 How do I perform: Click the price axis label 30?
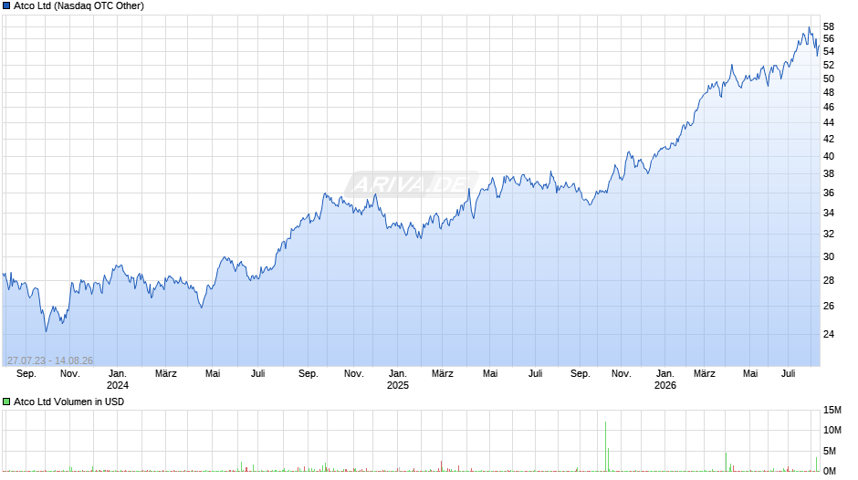[829, 256]
